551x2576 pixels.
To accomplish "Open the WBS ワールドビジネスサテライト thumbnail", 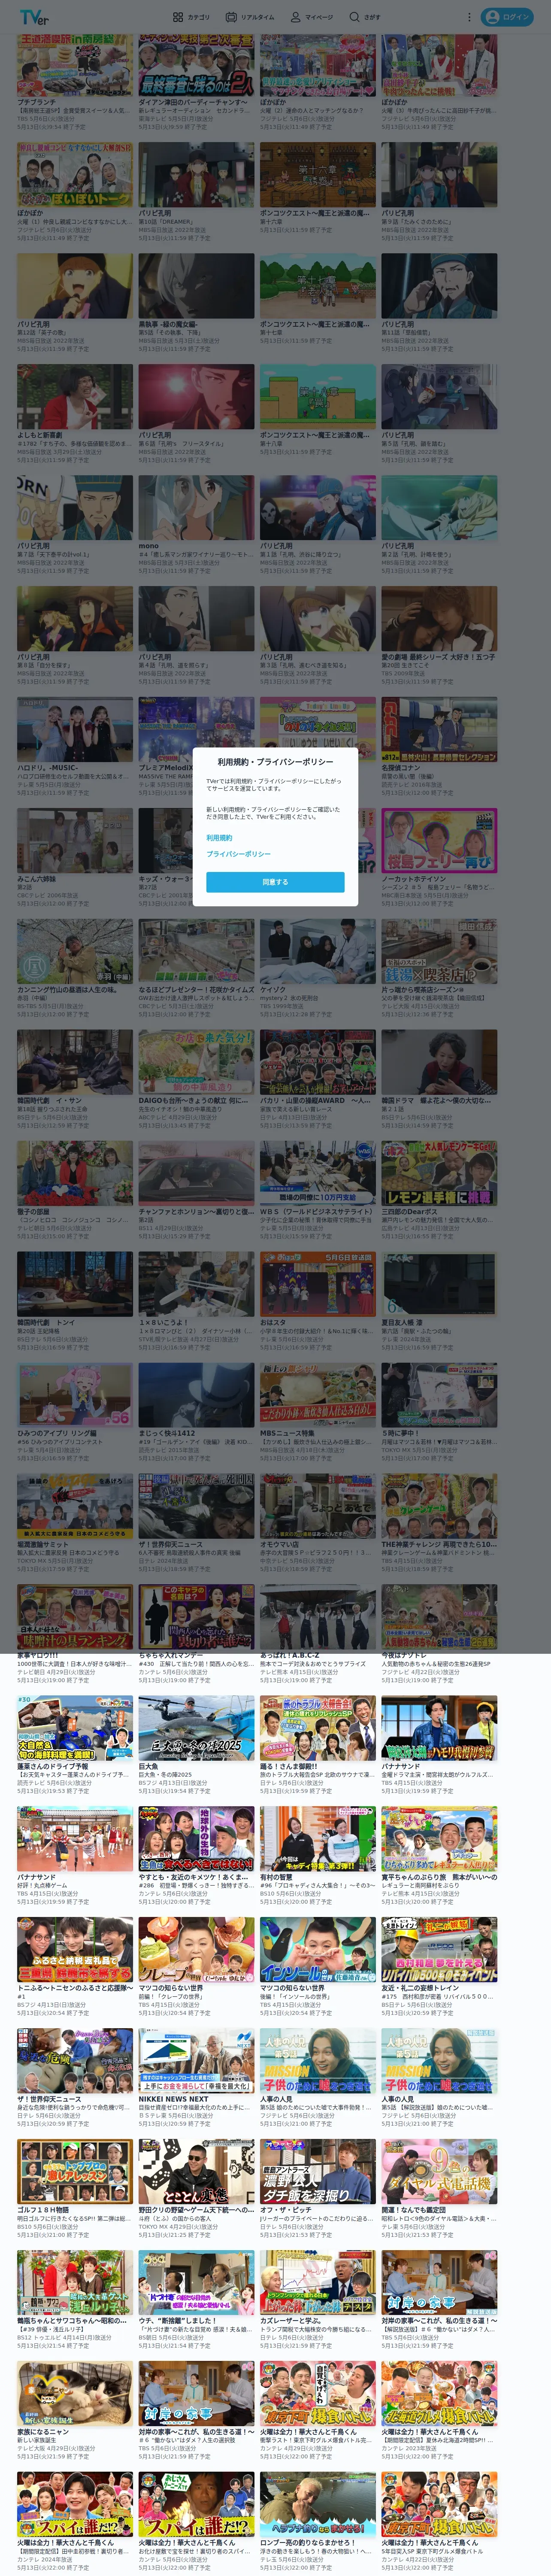I will (x=317, y=1173).
